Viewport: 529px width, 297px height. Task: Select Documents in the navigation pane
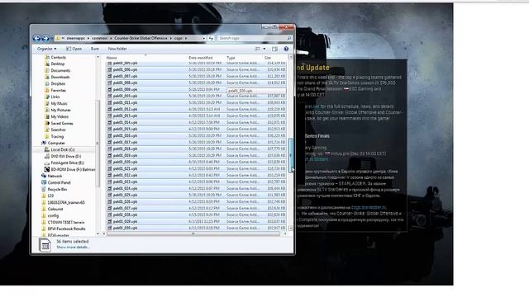tap(60, 70)
